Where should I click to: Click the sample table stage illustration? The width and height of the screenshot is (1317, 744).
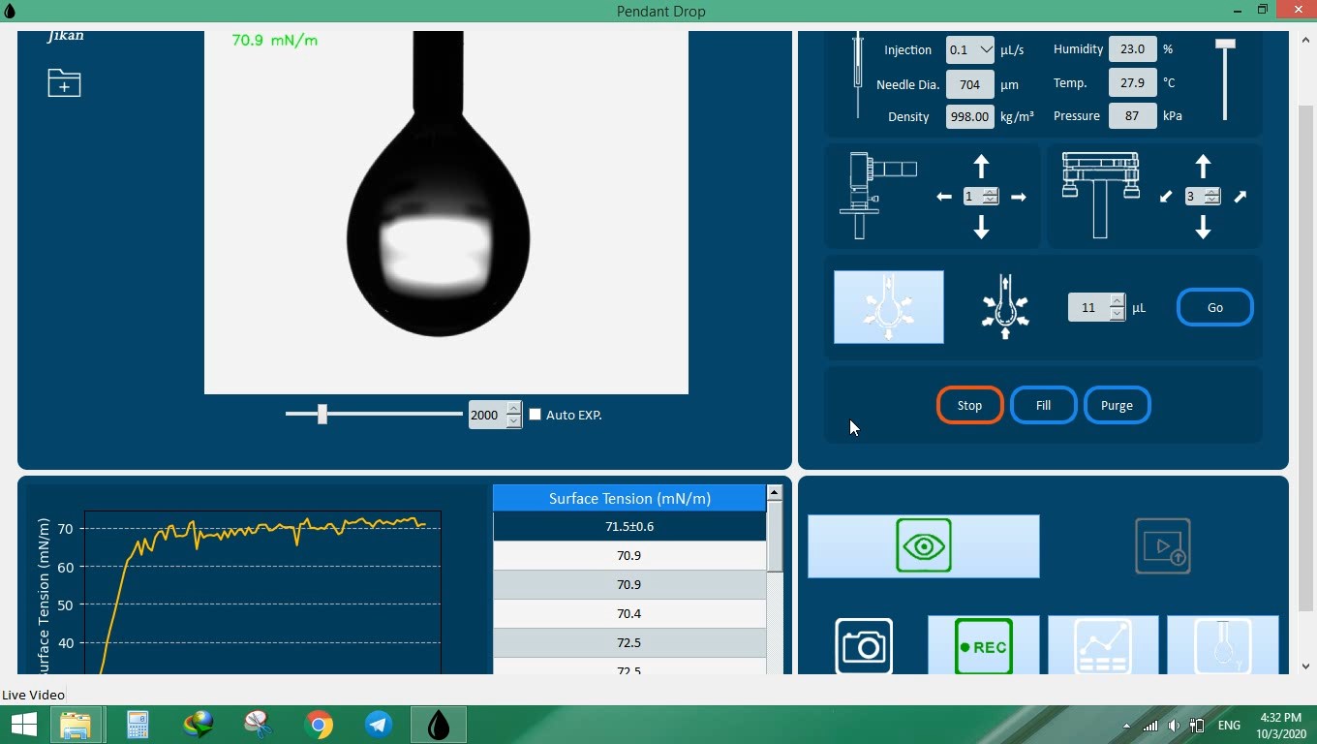pos(1100,195)
